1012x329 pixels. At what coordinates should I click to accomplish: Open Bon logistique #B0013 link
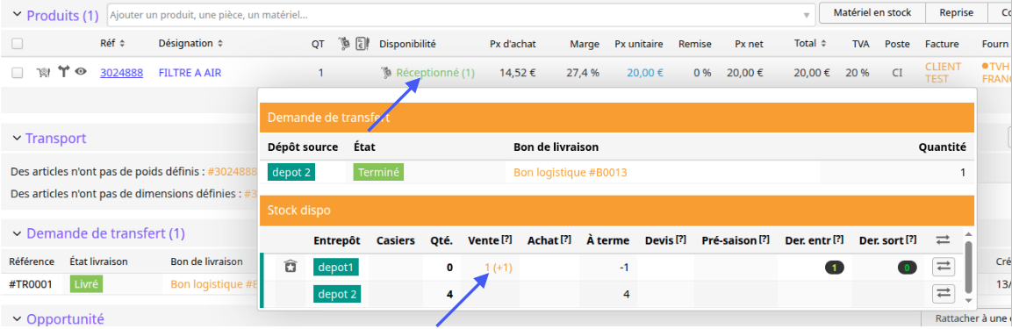click(570, 172)
